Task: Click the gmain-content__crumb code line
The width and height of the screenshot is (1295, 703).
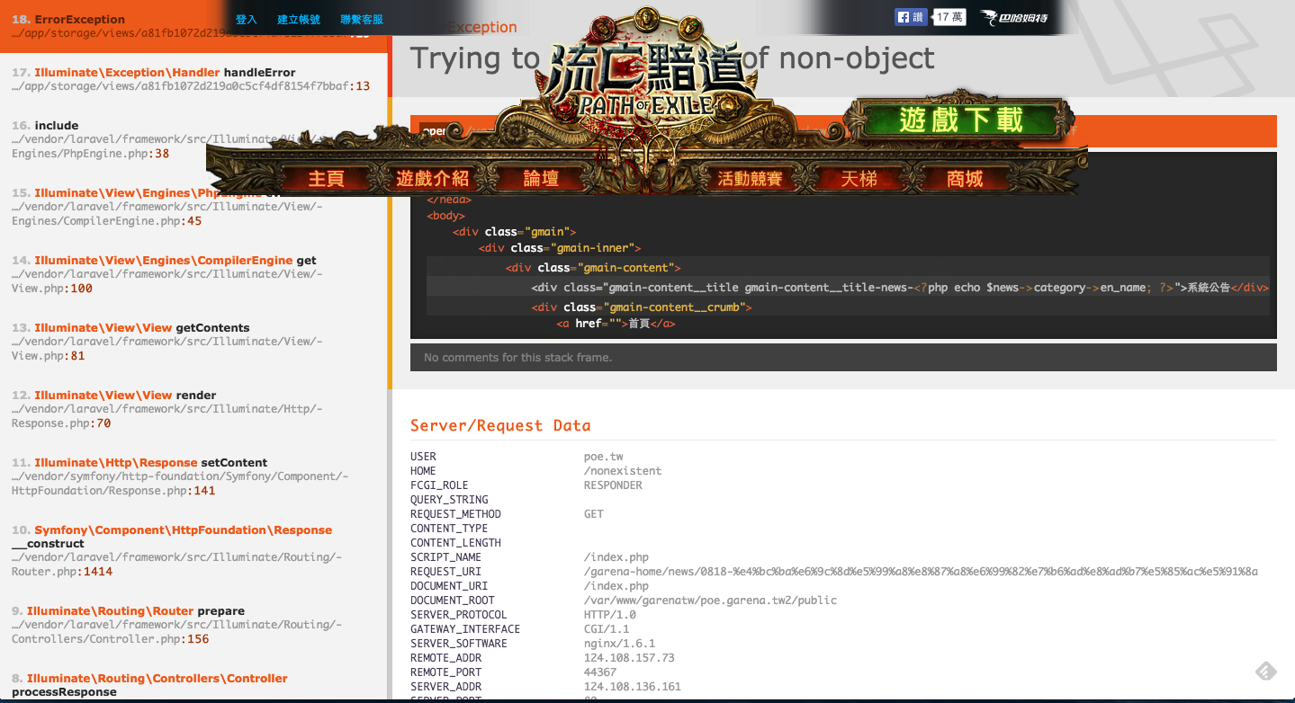Action: click(642, 307)
